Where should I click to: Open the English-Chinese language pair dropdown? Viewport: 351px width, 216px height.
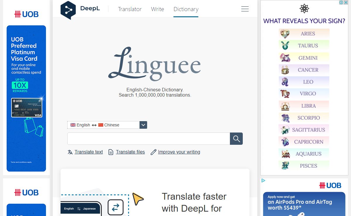pos(107,125)
